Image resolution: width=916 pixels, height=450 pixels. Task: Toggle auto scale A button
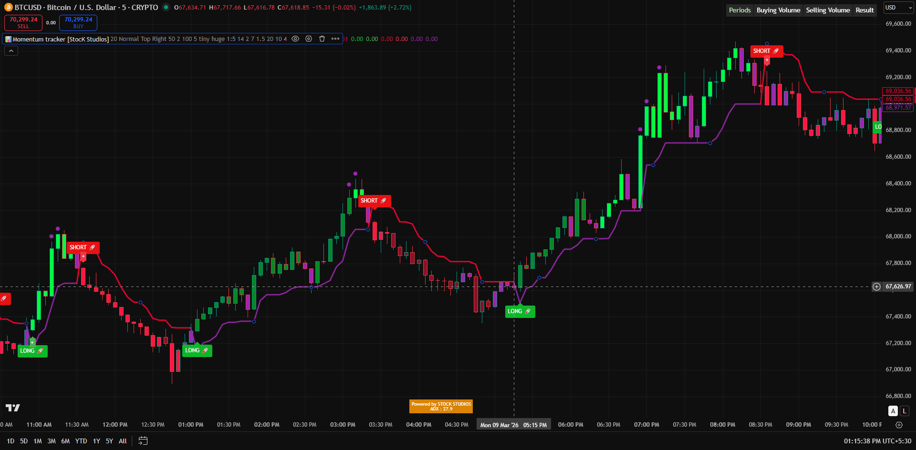[x=893, y=411]
